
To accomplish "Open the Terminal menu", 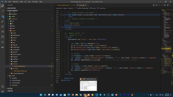I will [35, 2].
